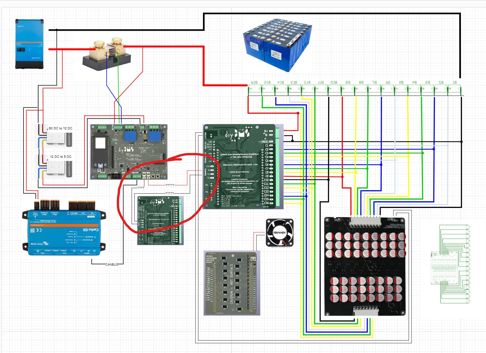This screenshot has width=486, height=353.
Task: Click the 60 DC to 12 DC text label
Action: (61, 128)
